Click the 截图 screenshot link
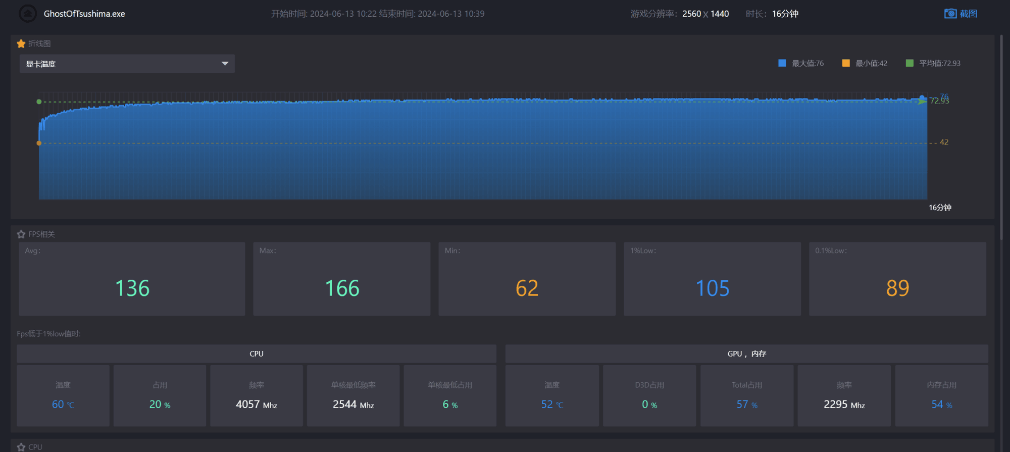 coord(968,14)
